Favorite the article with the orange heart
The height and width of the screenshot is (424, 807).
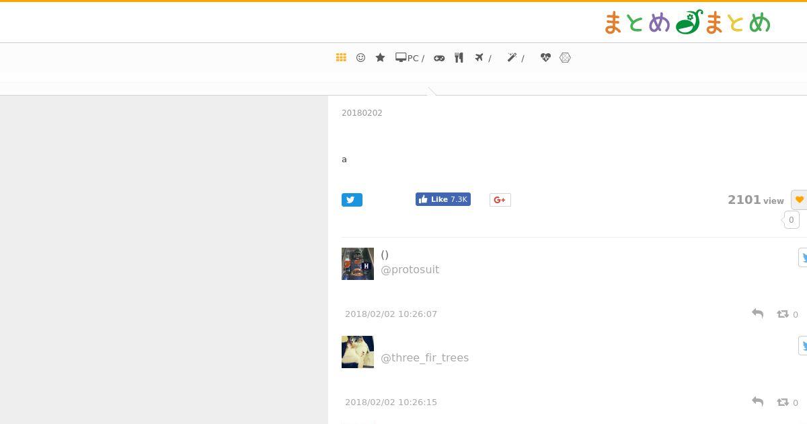(799, 200)
